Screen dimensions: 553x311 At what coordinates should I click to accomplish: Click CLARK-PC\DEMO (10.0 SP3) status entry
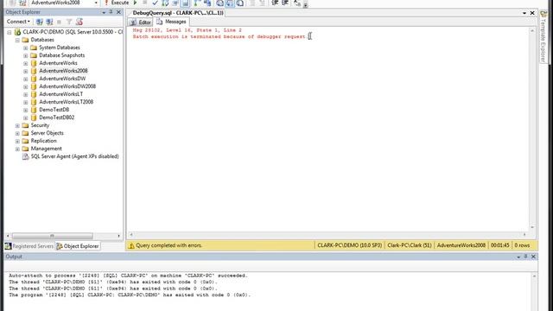click(x=349, y=245)
